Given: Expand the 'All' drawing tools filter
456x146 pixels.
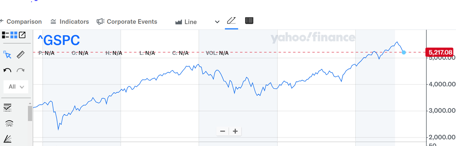Looking at the screenshot, I should click(x=16, y=87).
